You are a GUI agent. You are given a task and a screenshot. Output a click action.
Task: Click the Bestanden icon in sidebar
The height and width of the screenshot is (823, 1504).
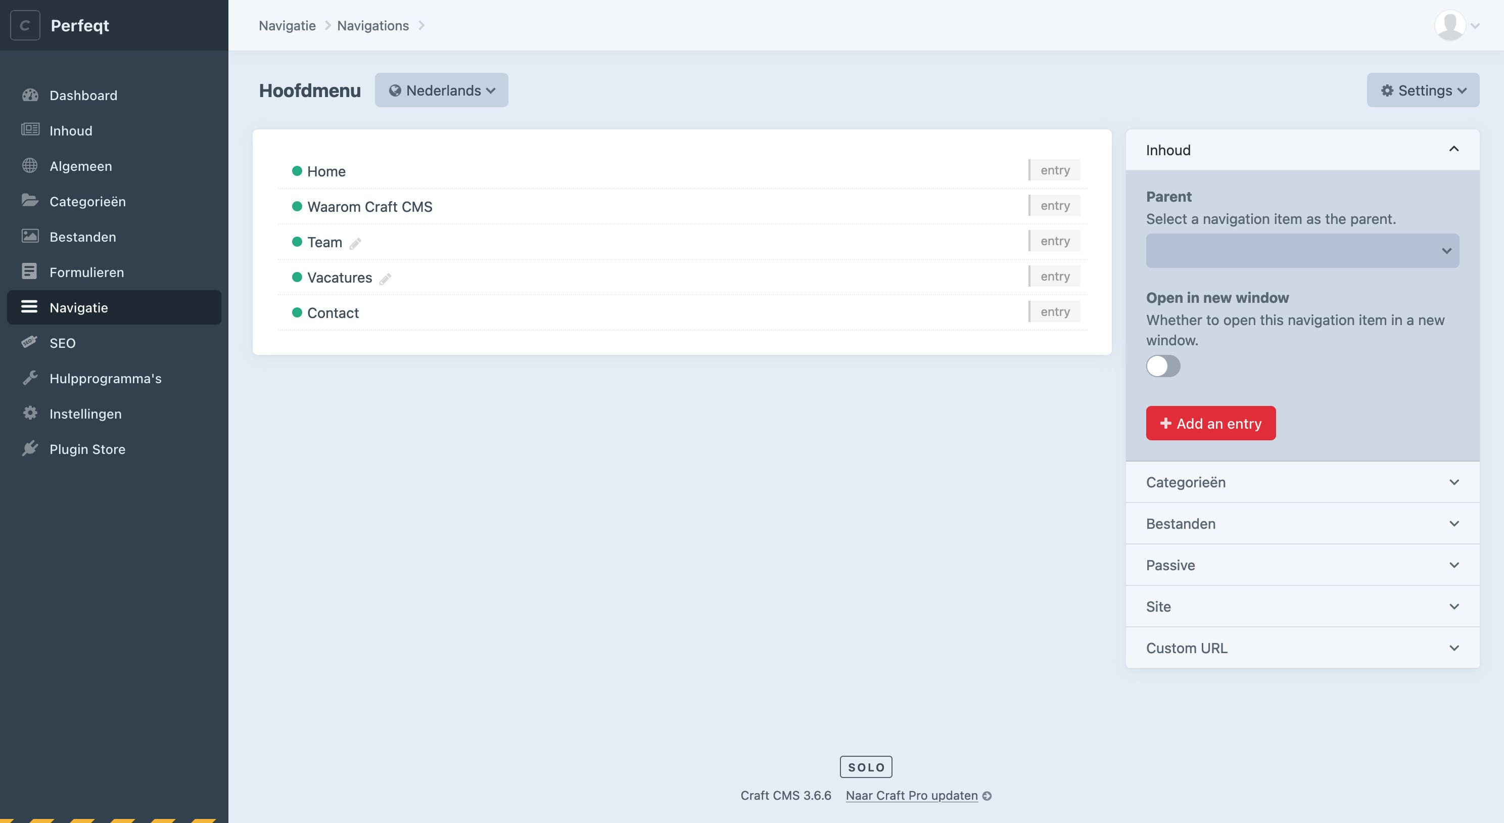30,235
